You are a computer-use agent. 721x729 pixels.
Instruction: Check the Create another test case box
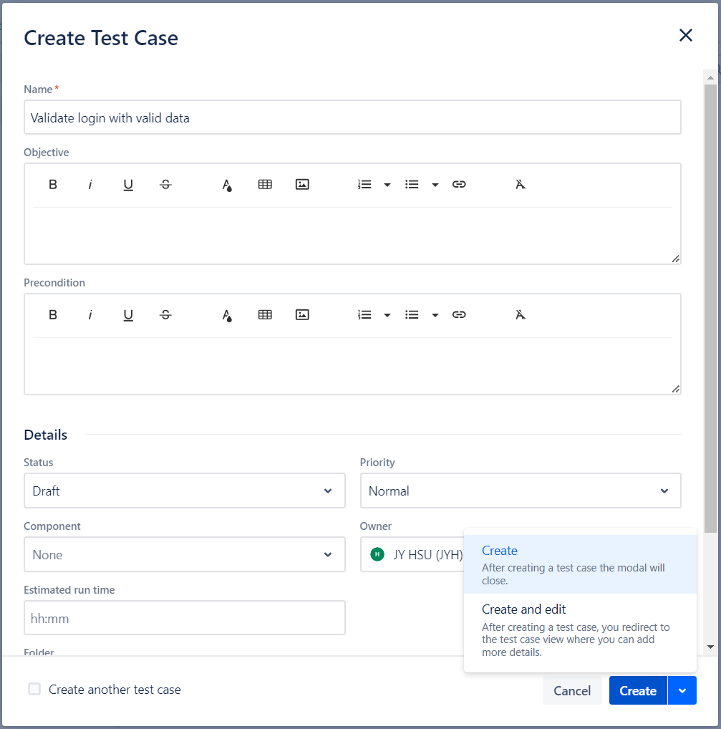coord(34,690)
